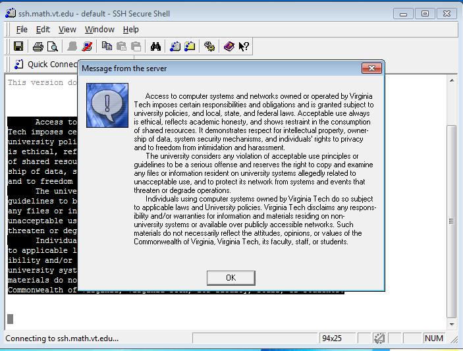Click the vertical scrollbar thumb
The height and width of the screenshot is (351, 463).
(x=452, y=221)
